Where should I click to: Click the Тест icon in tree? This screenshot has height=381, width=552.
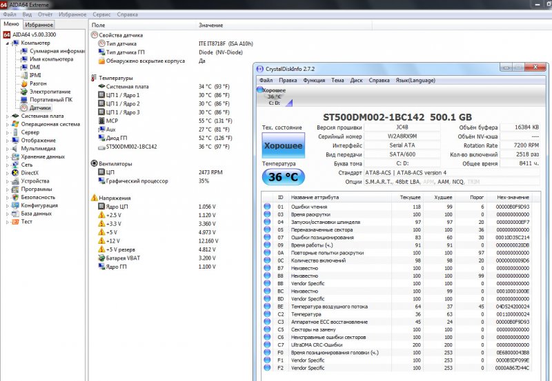point(15,222)
